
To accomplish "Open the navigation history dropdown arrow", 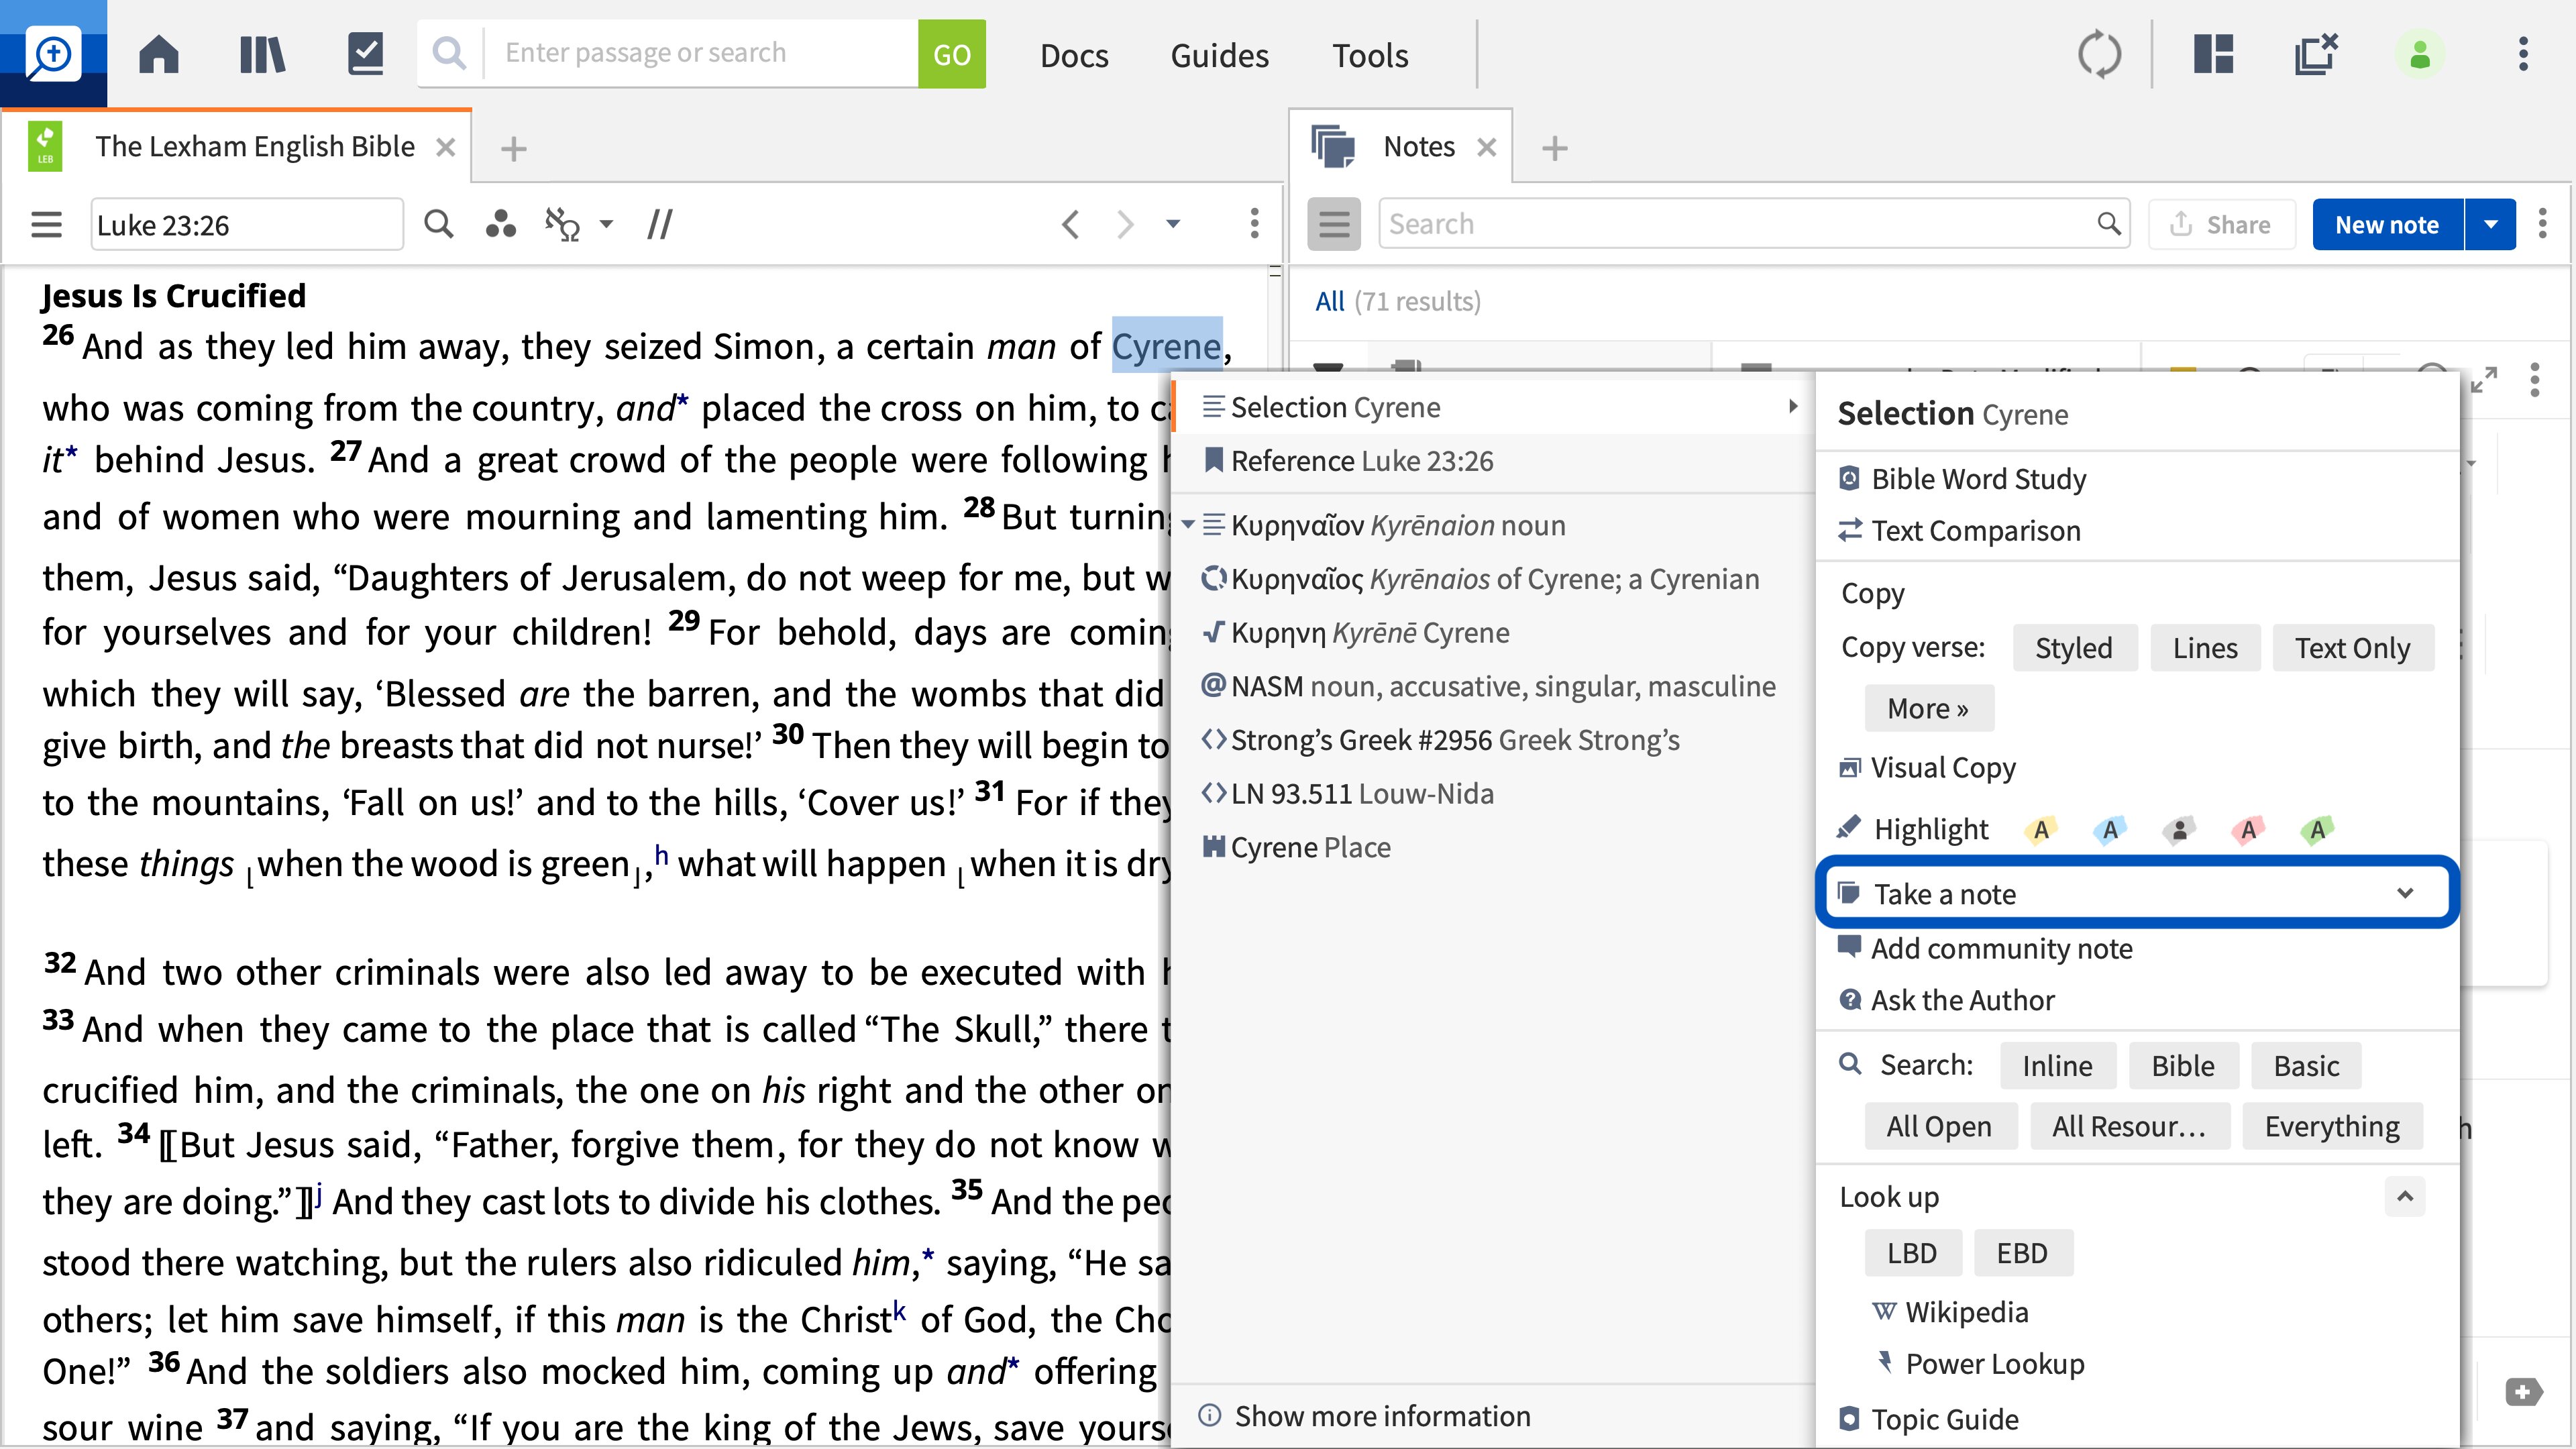I will (x=1173, y=224).
